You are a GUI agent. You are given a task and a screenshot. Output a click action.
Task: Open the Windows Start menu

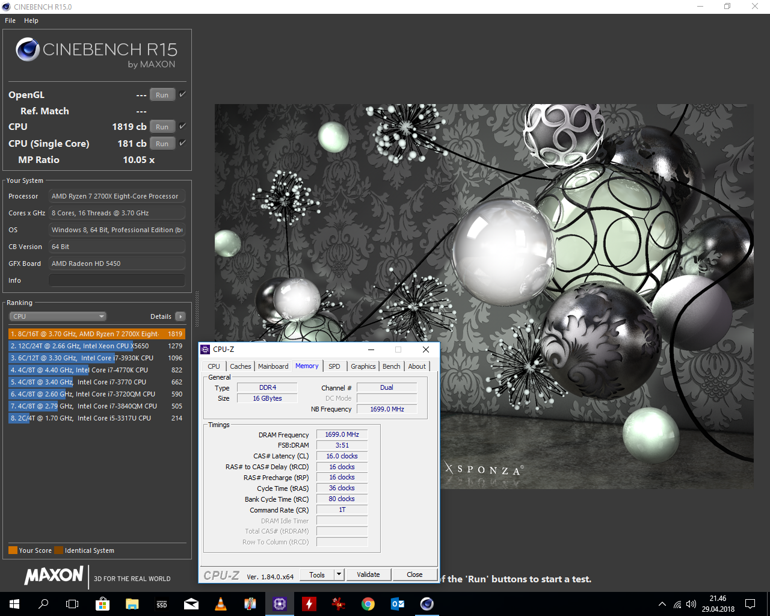pyautogui.click(x=14, y=604)
